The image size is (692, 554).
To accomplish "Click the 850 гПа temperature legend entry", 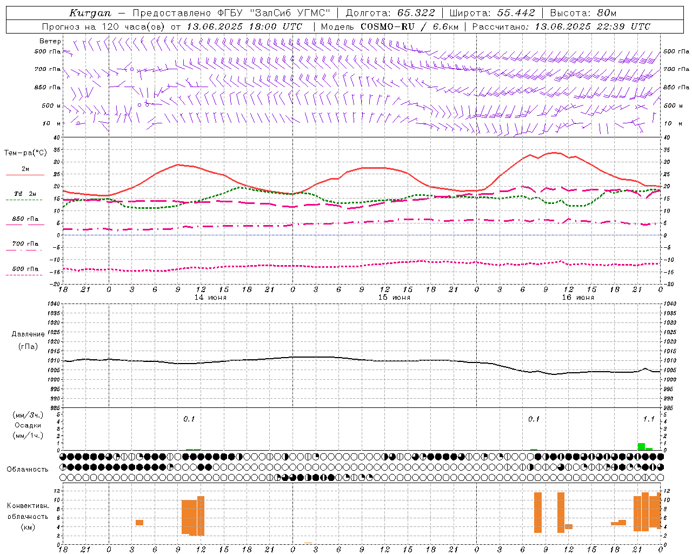I will click(x=25, y=219).
